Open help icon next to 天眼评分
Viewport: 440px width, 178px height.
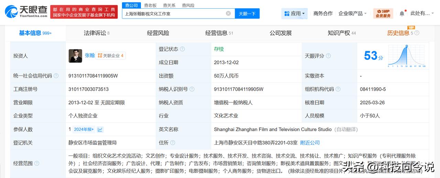click(x=328, y=56)
